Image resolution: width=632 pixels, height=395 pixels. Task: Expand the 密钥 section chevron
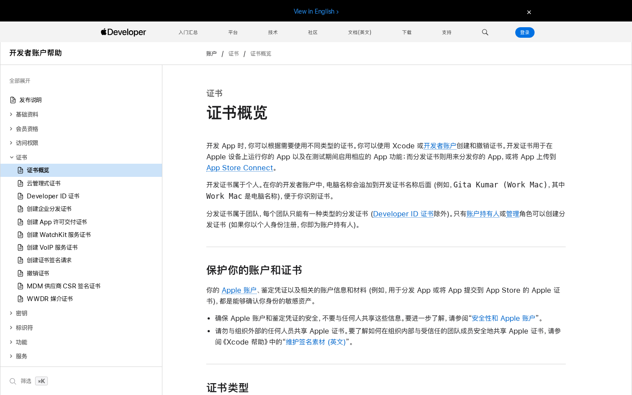(x=11, y=313)
